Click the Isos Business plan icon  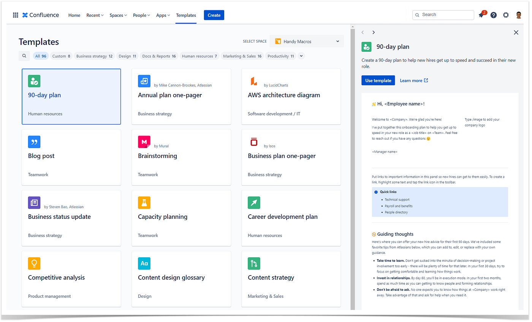[x=254, y=142]
